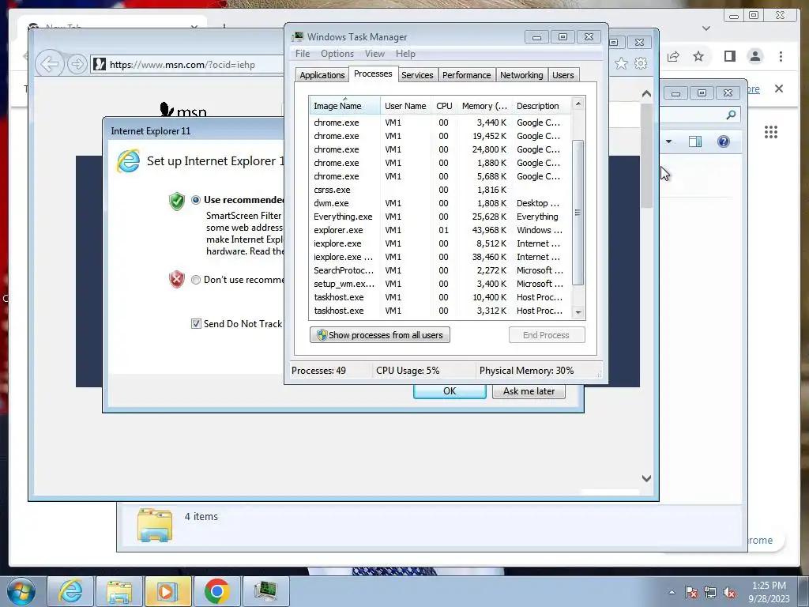Click taskbar clock showing 1:25 PM
This screenshot has width=809, height=607.
(769, 592)
